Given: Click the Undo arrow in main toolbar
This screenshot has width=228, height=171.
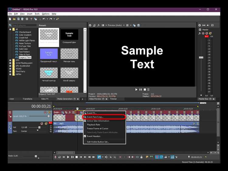Looking at the screenshot, I should click(44, 19).
